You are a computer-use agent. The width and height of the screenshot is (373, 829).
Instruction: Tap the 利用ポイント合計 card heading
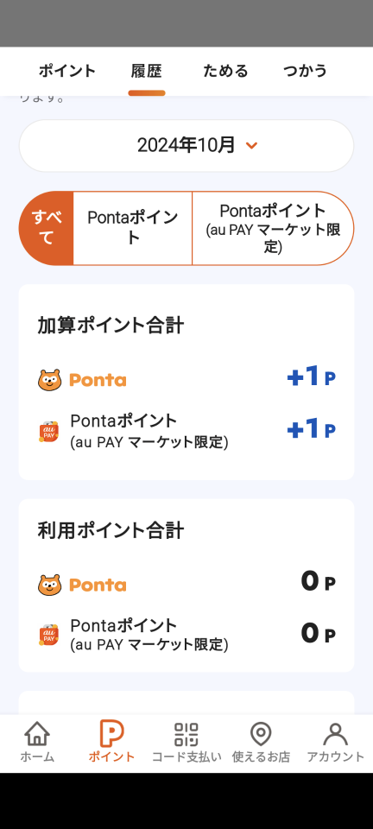click(111, 530)
